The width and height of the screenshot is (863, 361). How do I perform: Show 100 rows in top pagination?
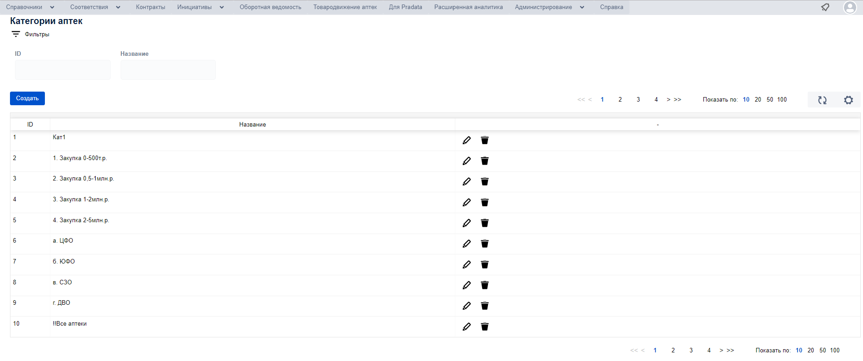point(782,100)
